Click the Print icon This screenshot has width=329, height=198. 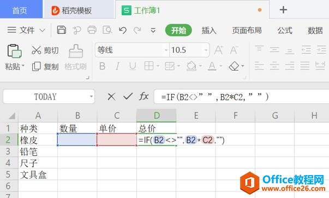coord(92,30)
